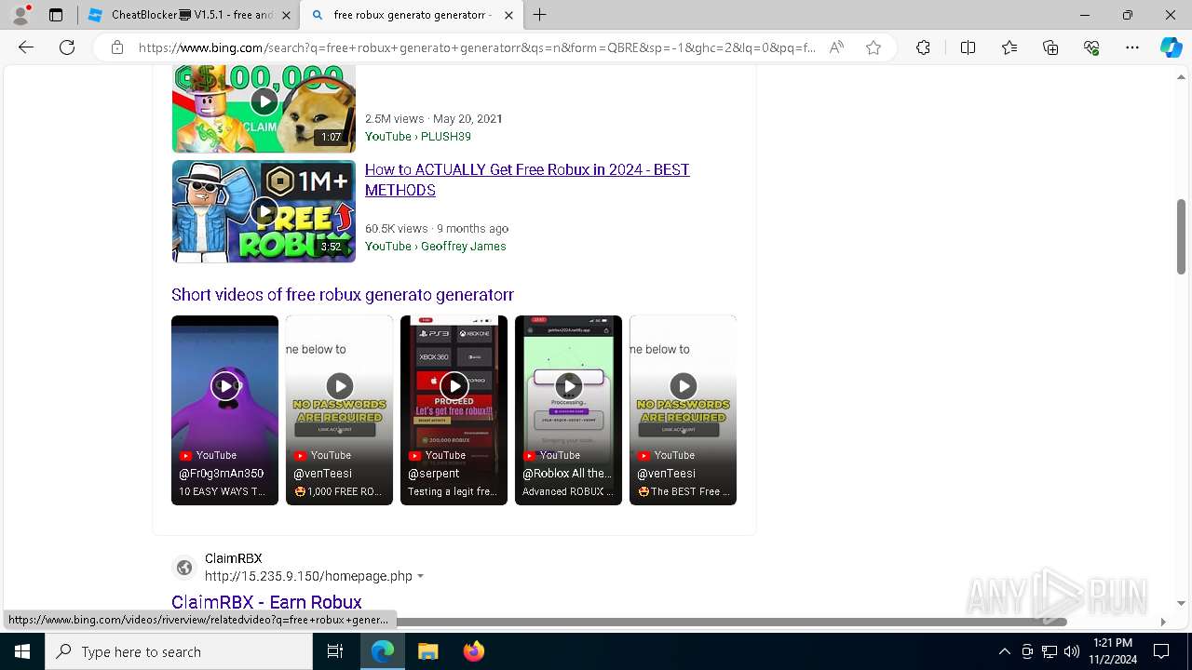Image resolution: width=1192 pixels, height=670 pixels.
Task: Click the taskbar search box
Action: 179,651
